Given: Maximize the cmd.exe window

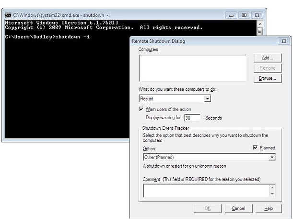Looking at the screenshot, I should click(x=244, y=15).
